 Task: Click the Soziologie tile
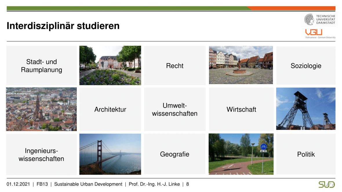click(x=306, y=66)
